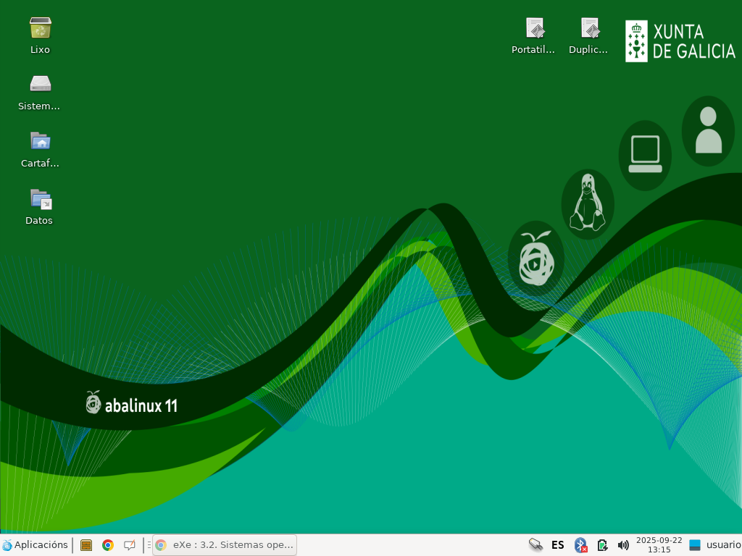The height and width of the screenshot is (556, 742).
Task: Switch to the eXe : 3.2. Sistemas ope... window
Action: click(225, 545)
